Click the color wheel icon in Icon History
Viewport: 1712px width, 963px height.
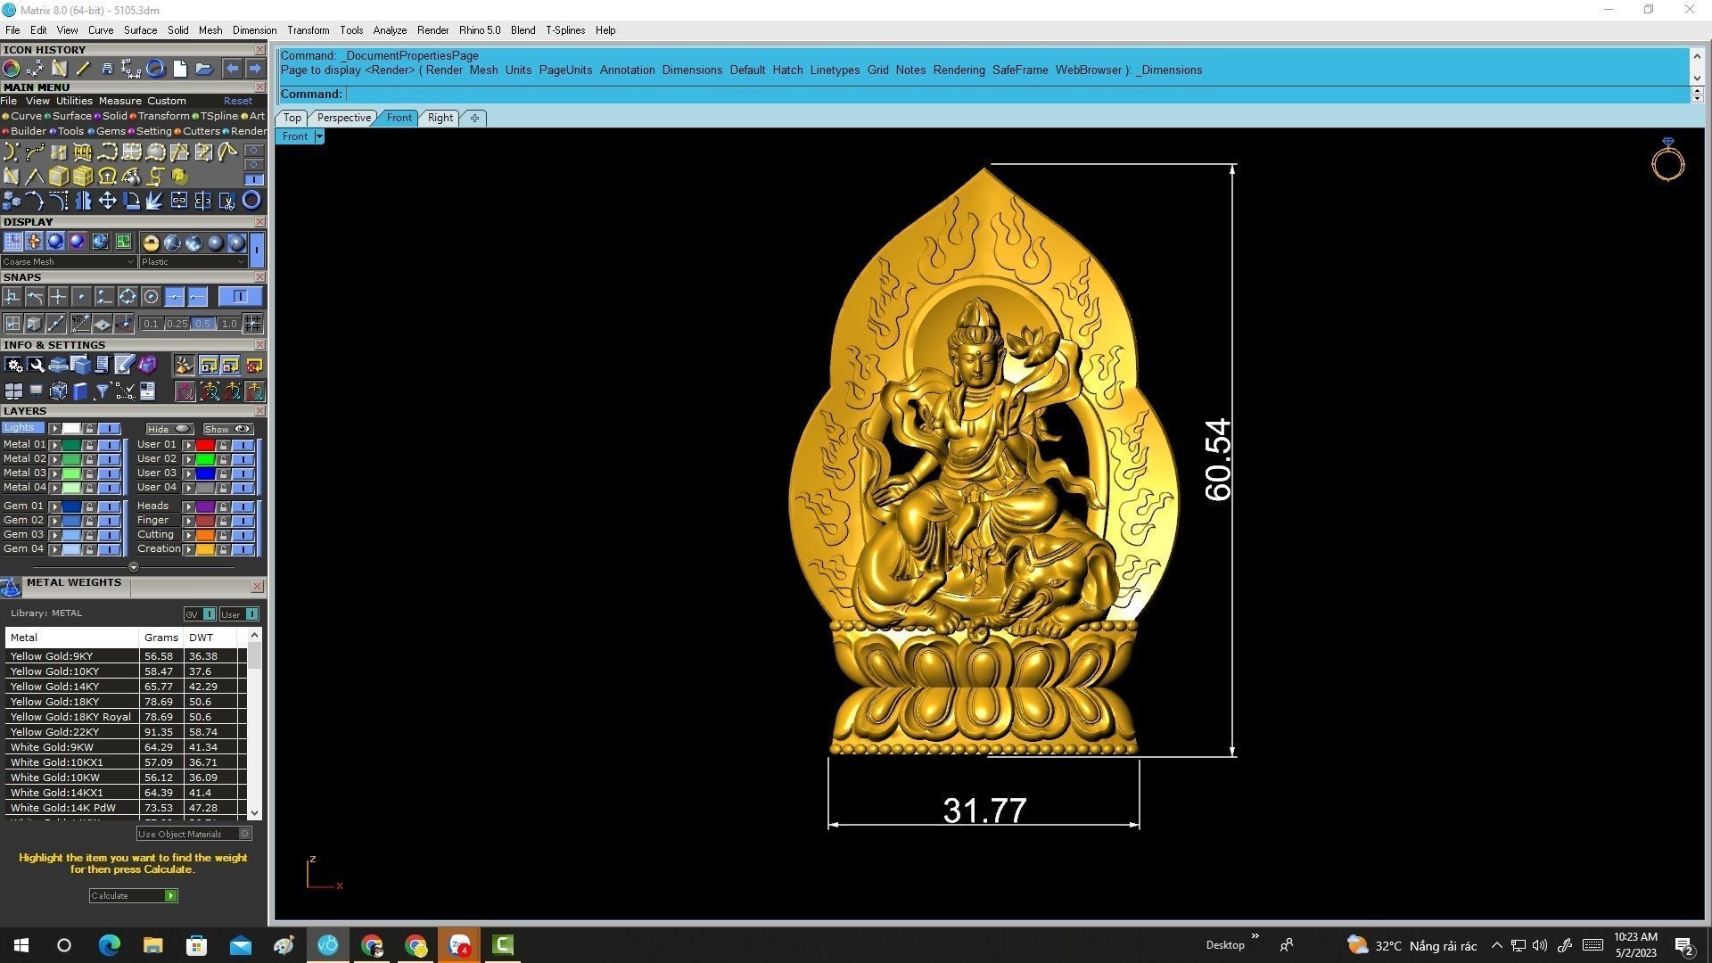pos(12,68)
